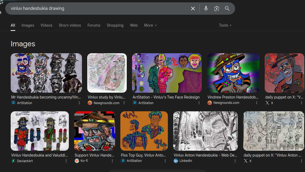Open options menu for Mr Handesbukia becoming uncanny result
Screen dimensions: 305x172
pyautogui.click(x=79, y=103)
